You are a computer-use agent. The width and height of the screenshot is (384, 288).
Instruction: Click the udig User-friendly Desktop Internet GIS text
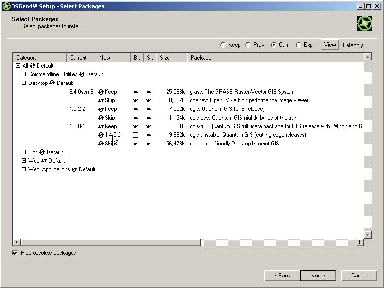click(234, 144)
